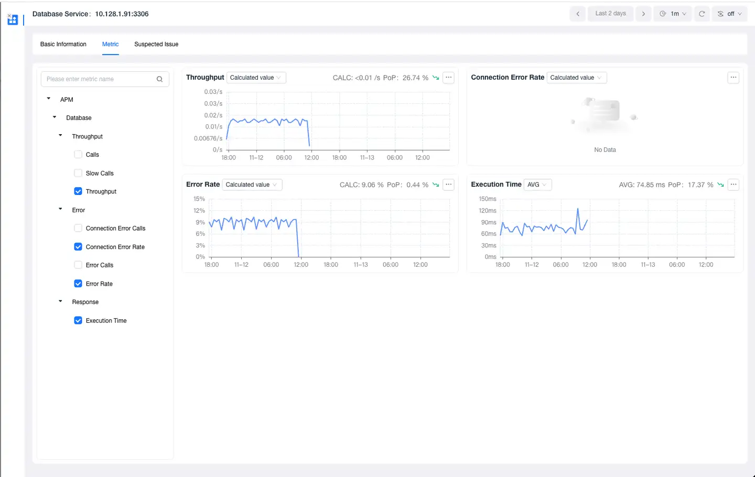Collapse the Response tree group

[x=60, y=301]
